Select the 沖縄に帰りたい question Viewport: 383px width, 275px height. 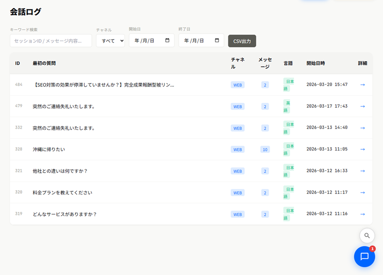click(x=49, y=149)
